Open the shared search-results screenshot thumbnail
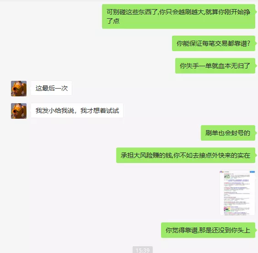Viewport: 258px width, 253px height. 237,193
